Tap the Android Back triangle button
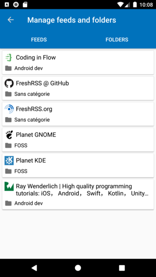156x277 pixels. tap(34, 268)
